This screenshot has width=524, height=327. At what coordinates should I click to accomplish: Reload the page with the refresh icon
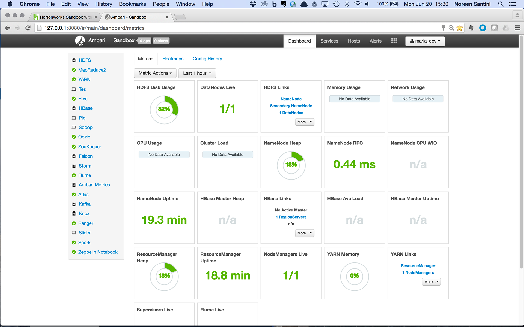click(x=28, y=28)
